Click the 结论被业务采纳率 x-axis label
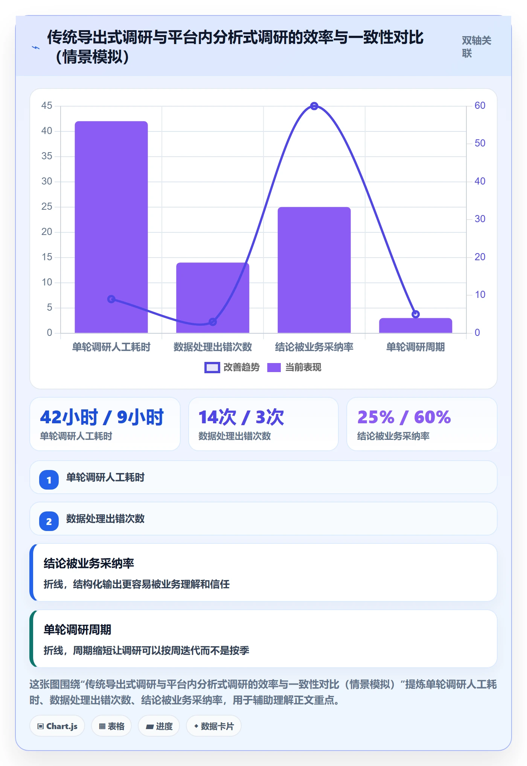Image resolution: width=527 pixels, height=766 pixels. pos(314,347)
